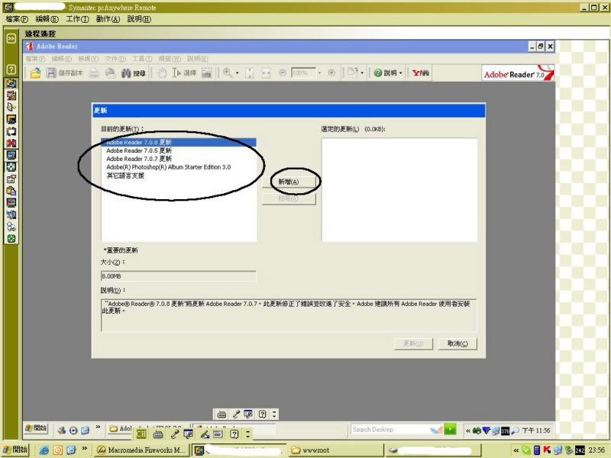611x458 pixels.
Task: Click the Snapshot camera tool icon
Action: [x=206, y=73]
